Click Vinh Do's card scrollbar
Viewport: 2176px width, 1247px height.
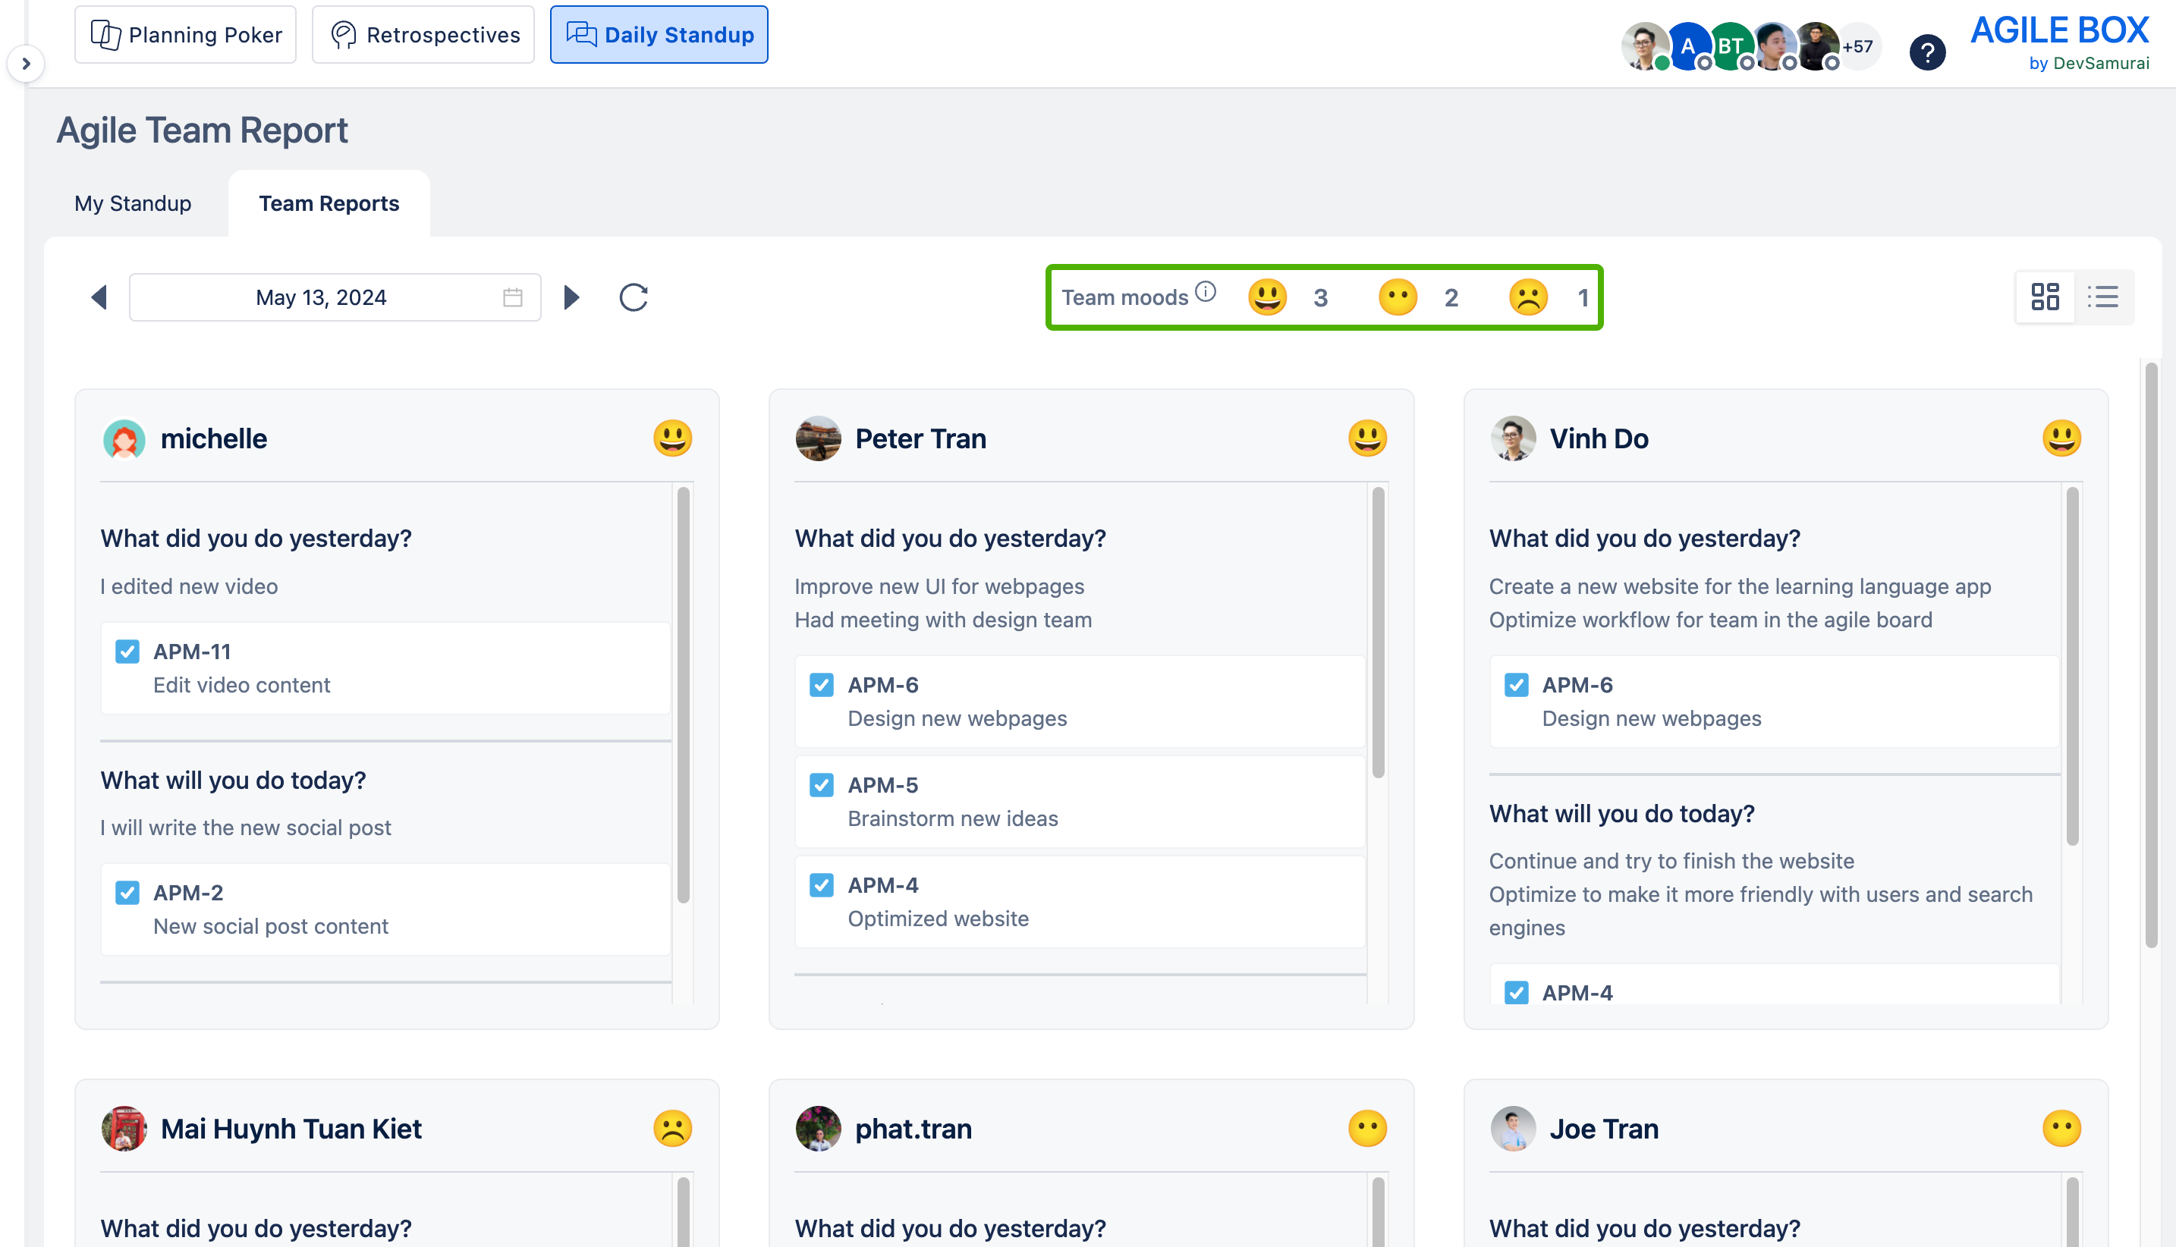pyautogui.click(x=2072, y=666)
